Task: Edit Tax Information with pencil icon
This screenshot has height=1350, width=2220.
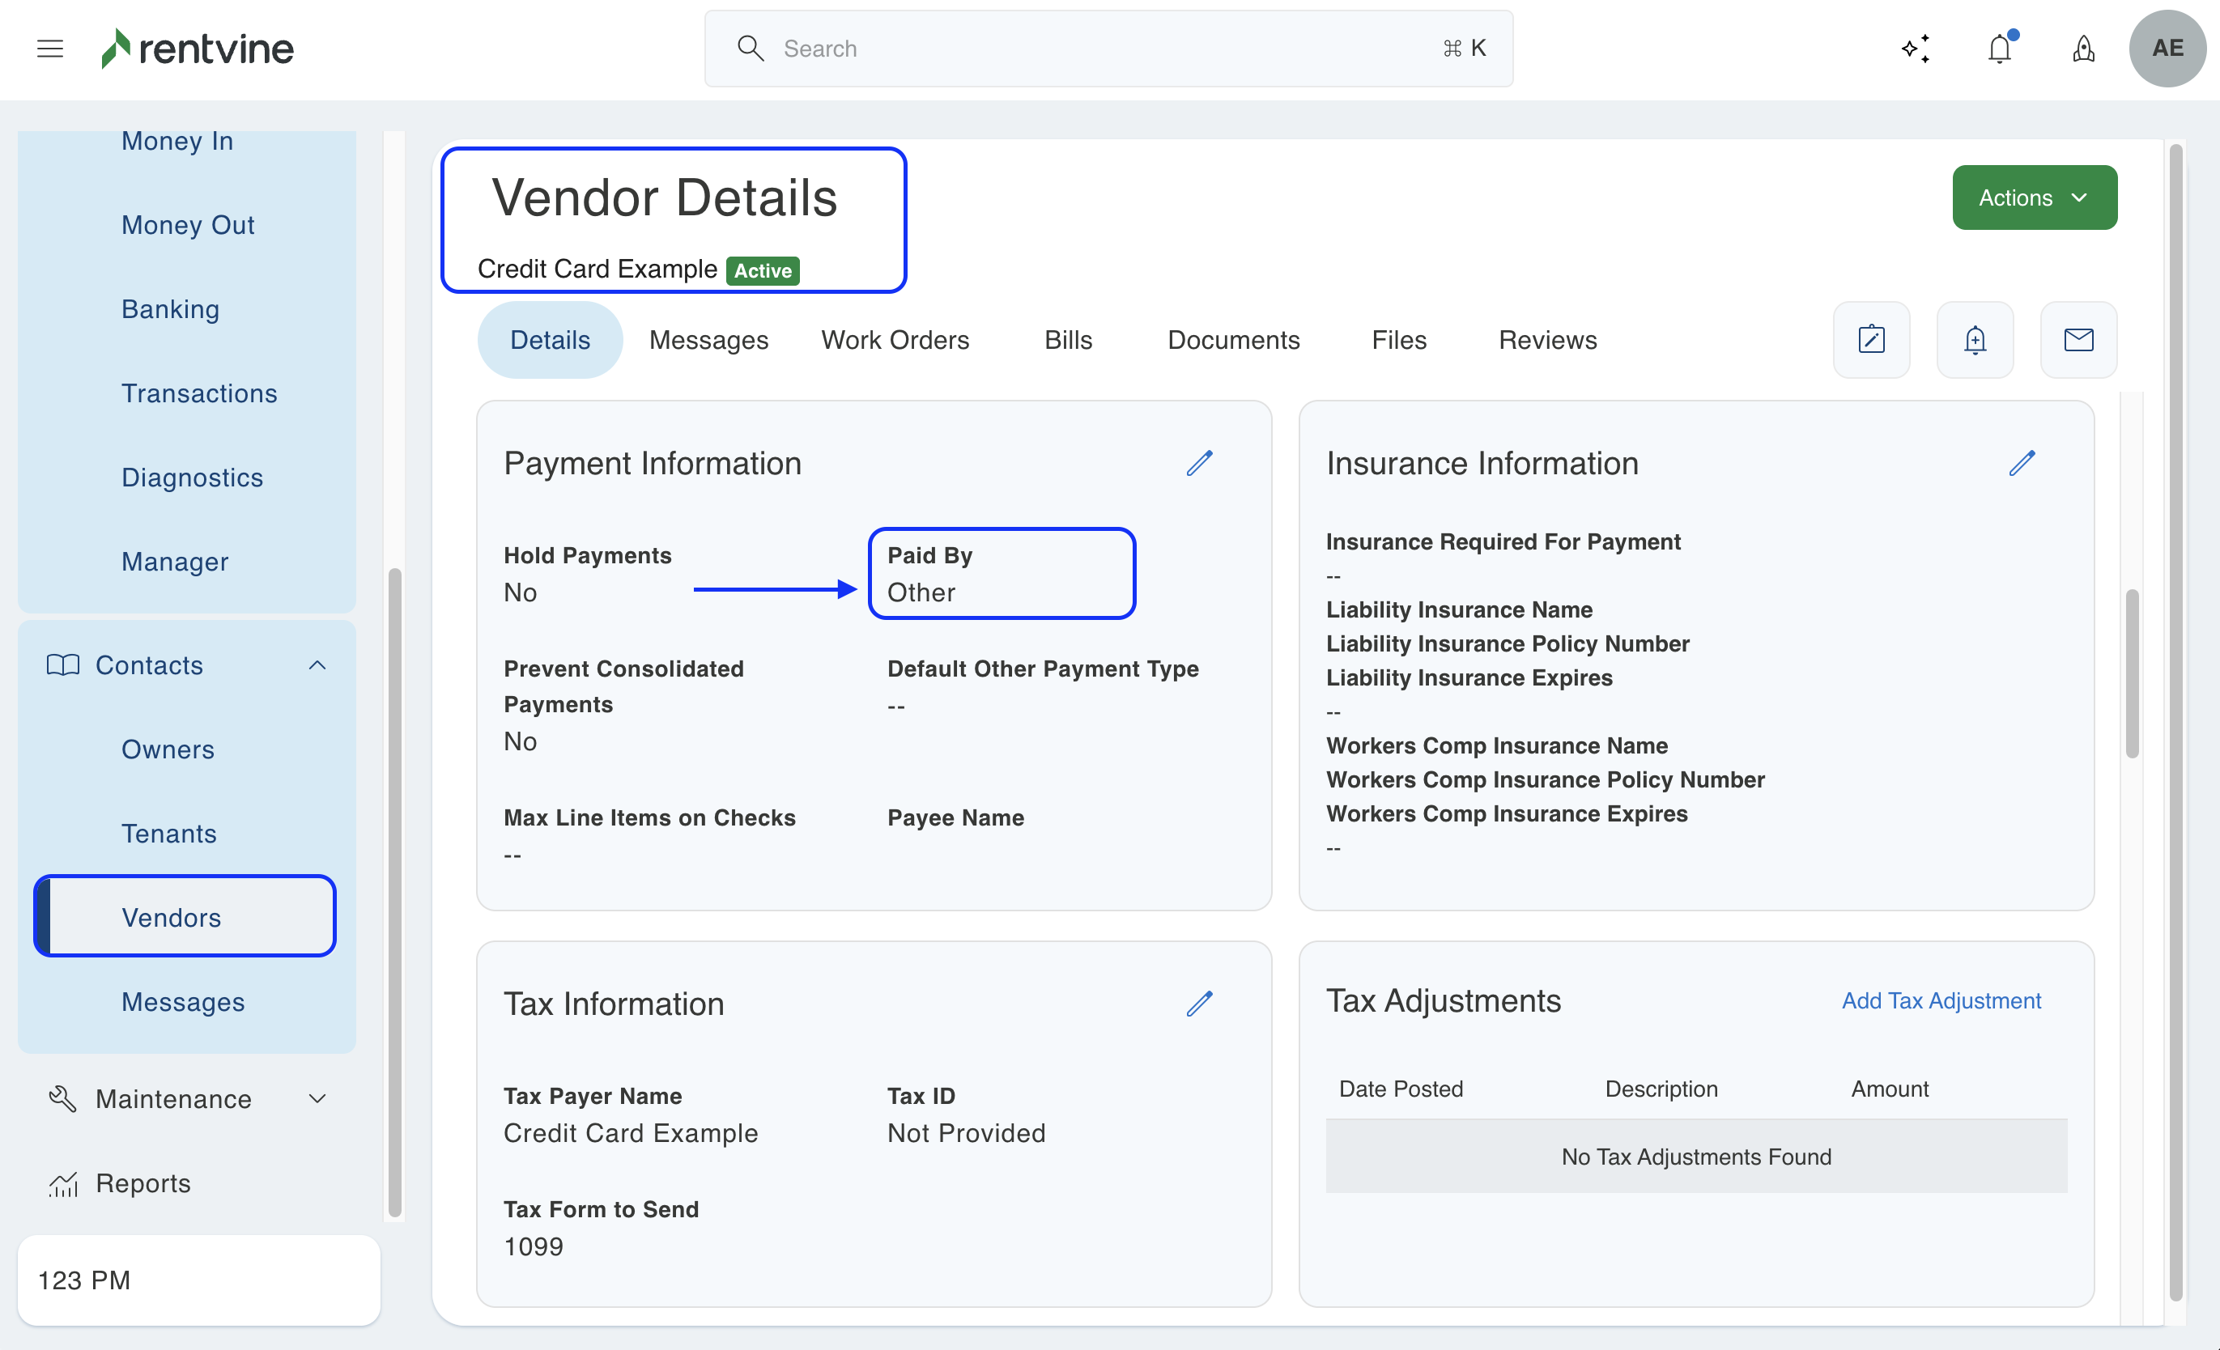Action: coord(1199,1004)
